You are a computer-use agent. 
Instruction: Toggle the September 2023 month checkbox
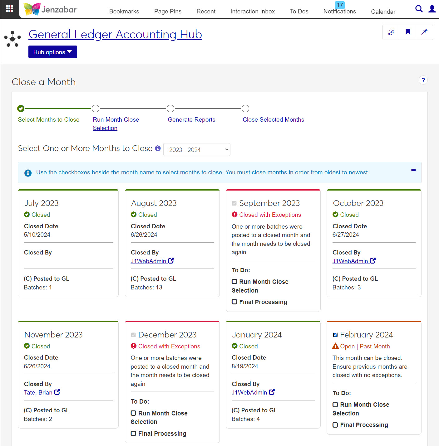[234, 203]
